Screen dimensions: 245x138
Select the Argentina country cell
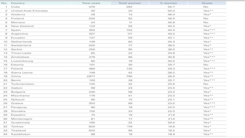19,34
